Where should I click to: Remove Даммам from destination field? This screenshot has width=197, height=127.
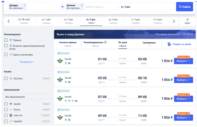(x=82, y=5)
